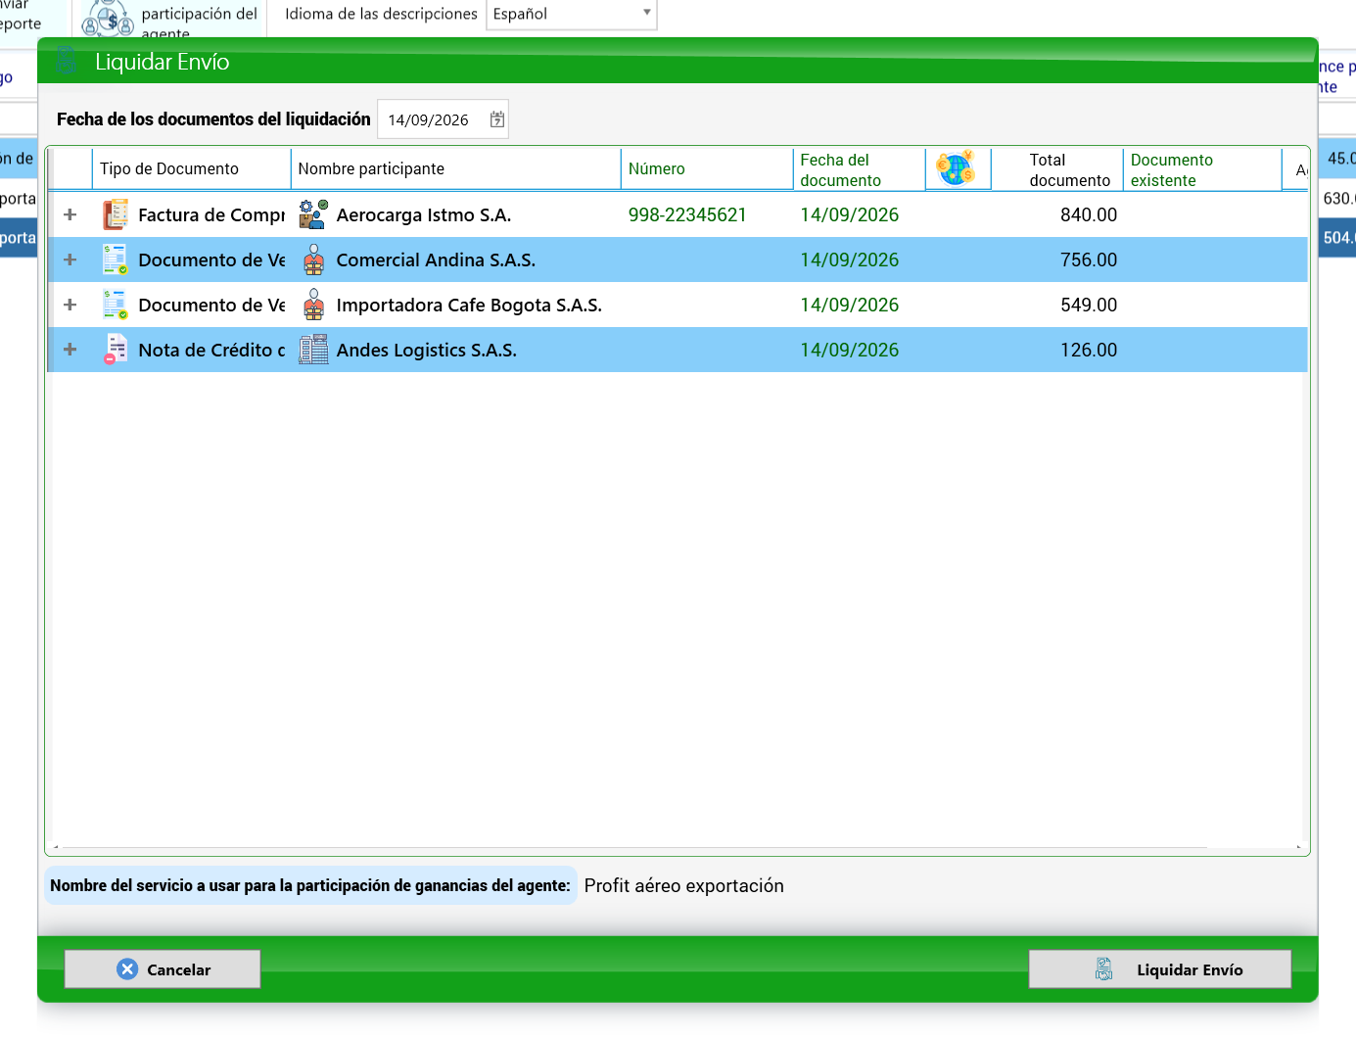
Task: Select Aerocarga Istmo S.A. participant name
Action: click(x=424, y=214)
